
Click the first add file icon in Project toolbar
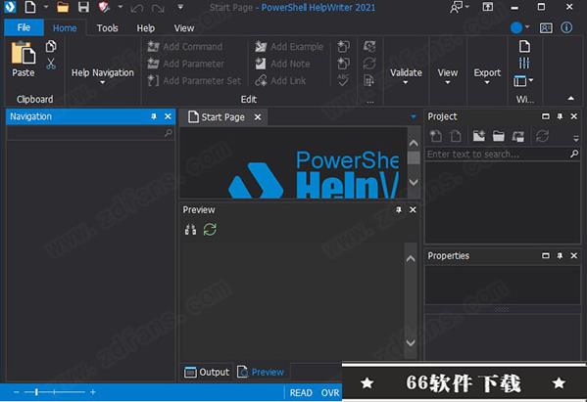(436, 136)
